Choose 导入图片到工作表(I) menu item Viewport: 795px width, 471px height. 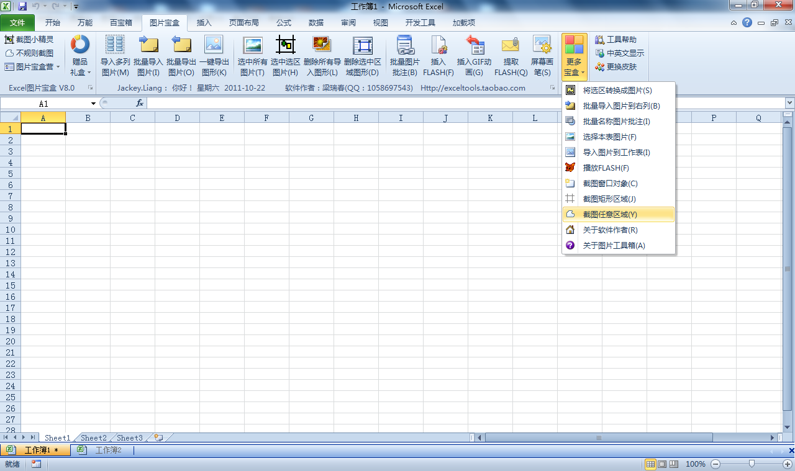[x=618, y=153]
